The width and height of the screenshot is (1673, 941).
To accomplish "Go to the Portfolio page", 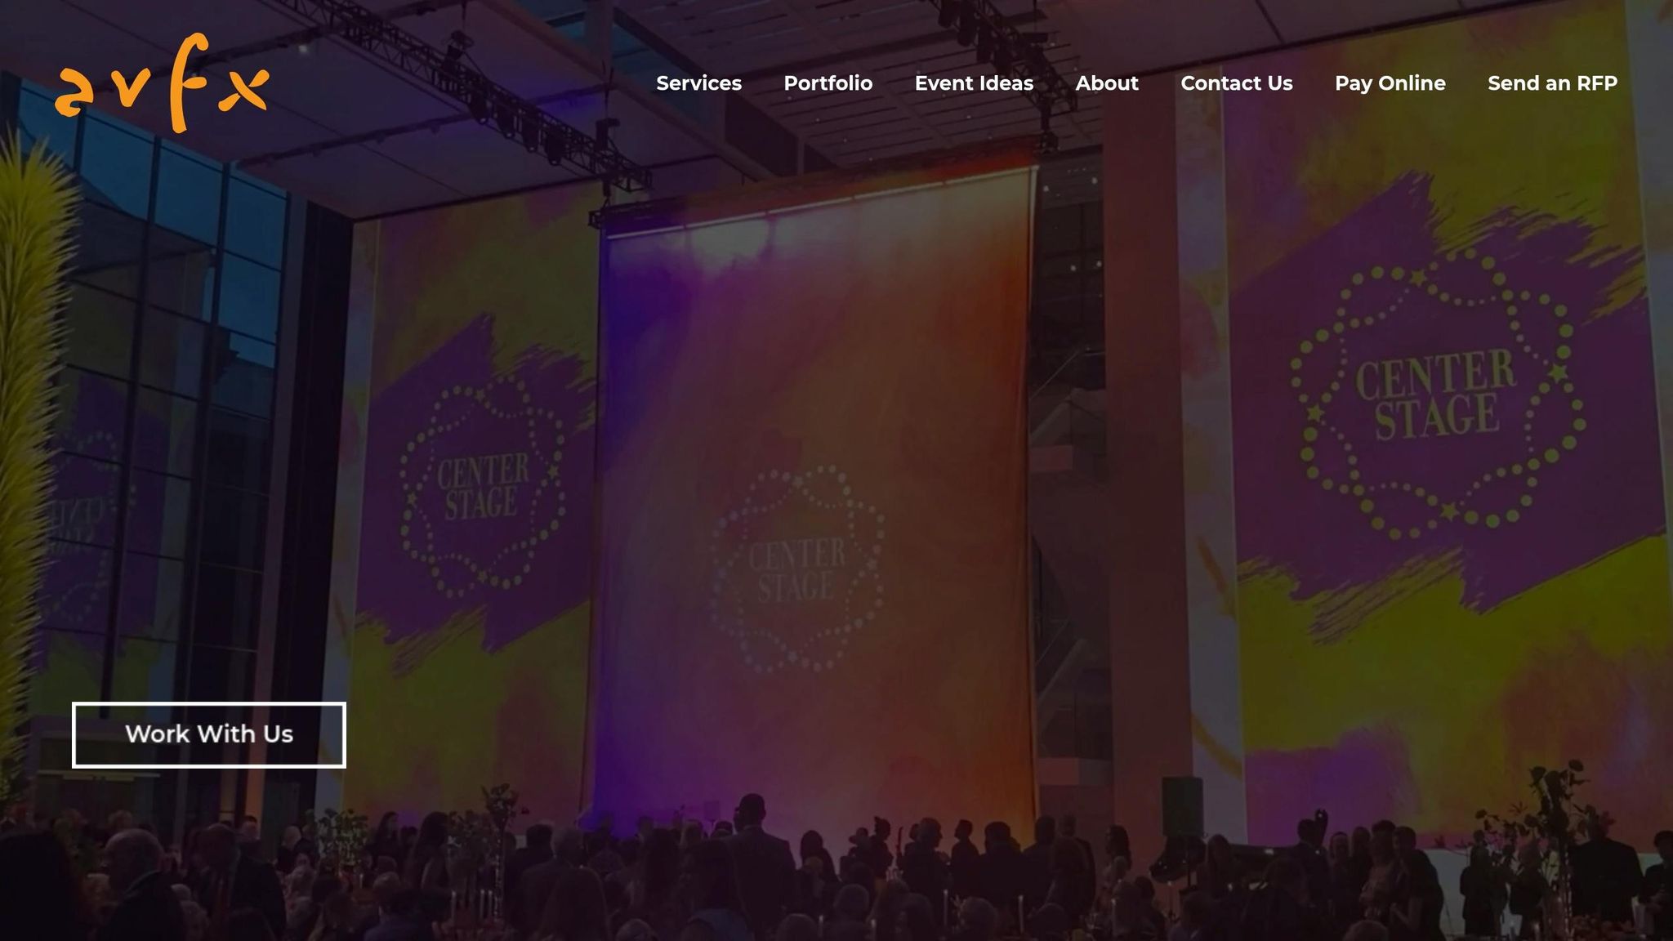I will click(828, 83).
